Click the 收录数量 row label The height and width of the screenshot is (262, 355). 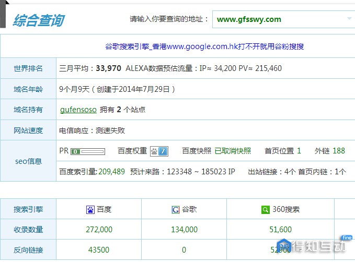tap(28, 230)
